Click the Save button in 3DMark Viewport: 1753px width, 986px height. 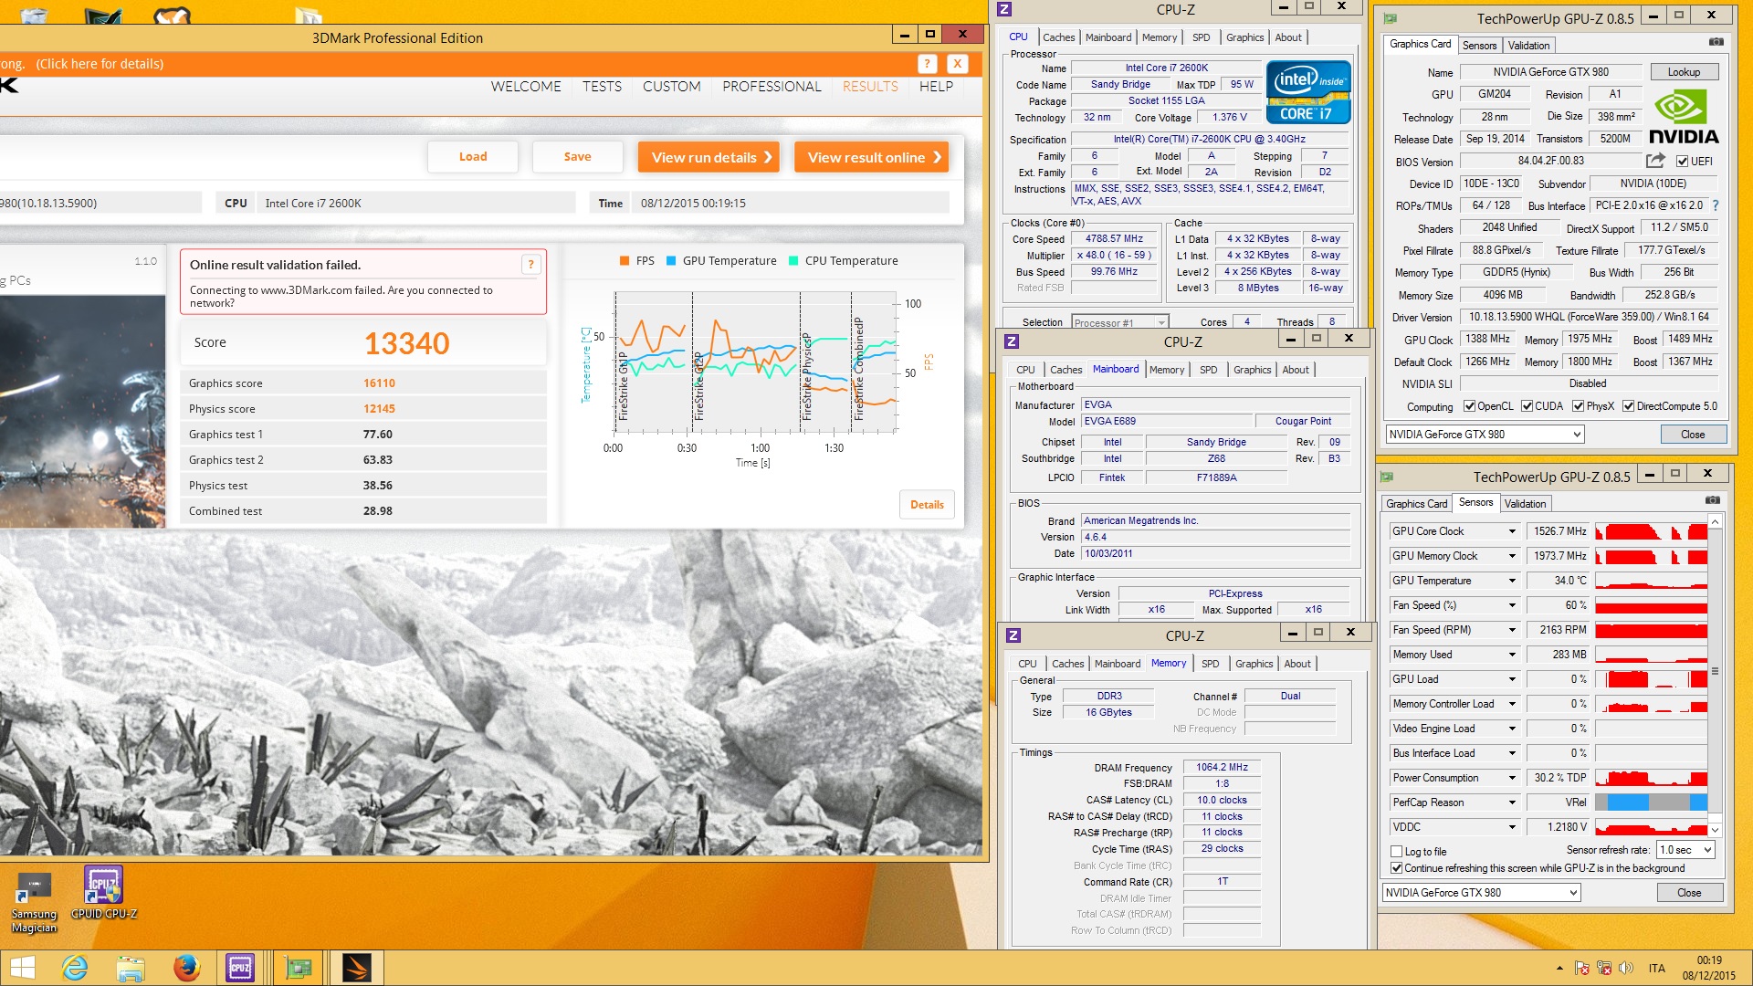[x=577, y=157]
